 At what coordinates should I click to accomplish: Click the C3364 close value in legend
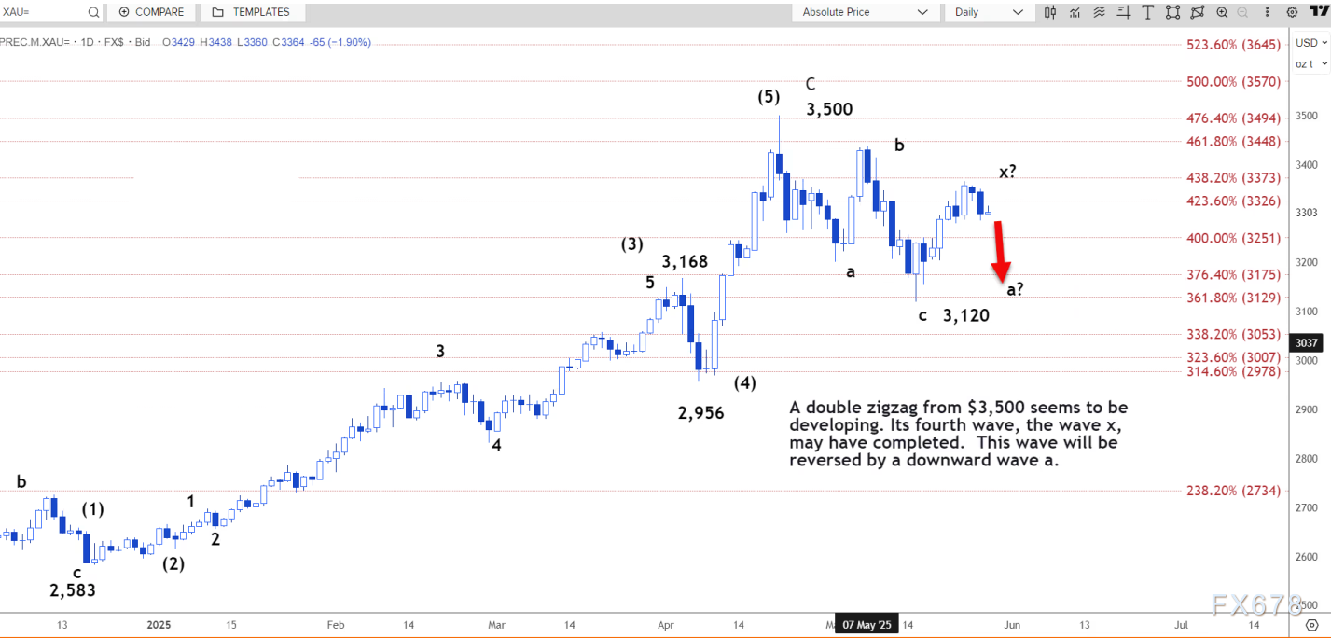coord(288,42)
